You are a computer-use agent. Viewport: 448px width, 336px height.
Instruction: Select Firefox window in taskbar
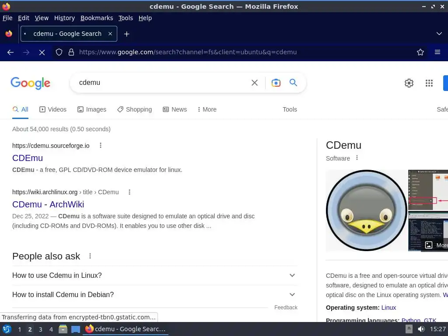pos(126,329)
